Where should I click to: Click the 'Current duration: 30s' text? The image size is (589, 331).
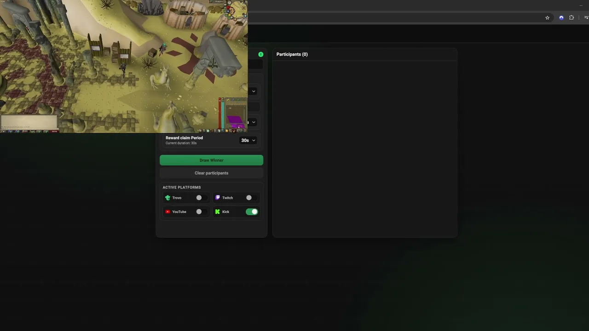click(181, 143)
